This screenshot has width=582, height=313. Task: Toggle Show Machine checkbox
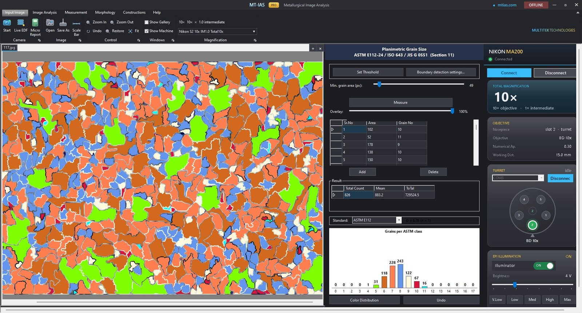tap(147, 31)
